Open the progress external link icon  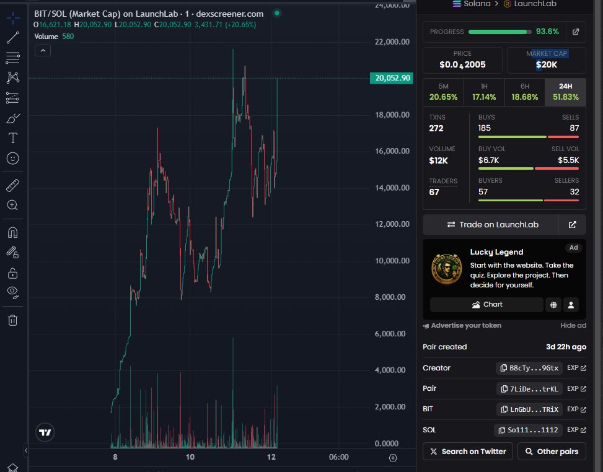coord(576,32)
